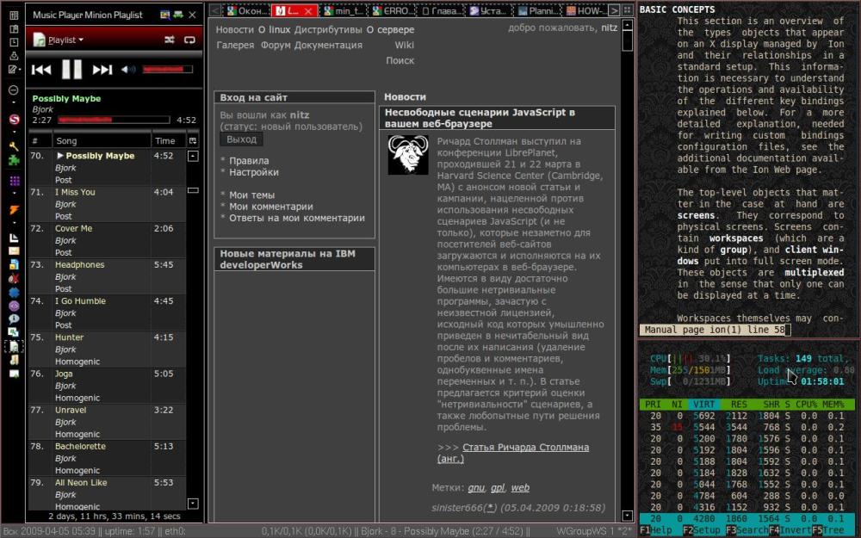
Task: Switch to the 'Глава...' browser tab
Action: 440,10
